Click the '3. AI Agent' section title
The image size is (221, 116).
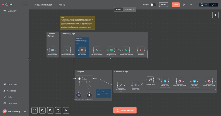(x=80, y=72)
